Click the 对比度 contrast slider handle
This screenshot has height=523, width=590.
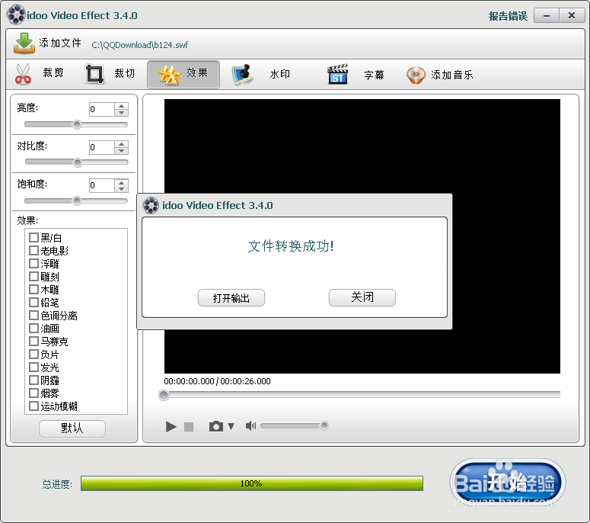point(78,162)
